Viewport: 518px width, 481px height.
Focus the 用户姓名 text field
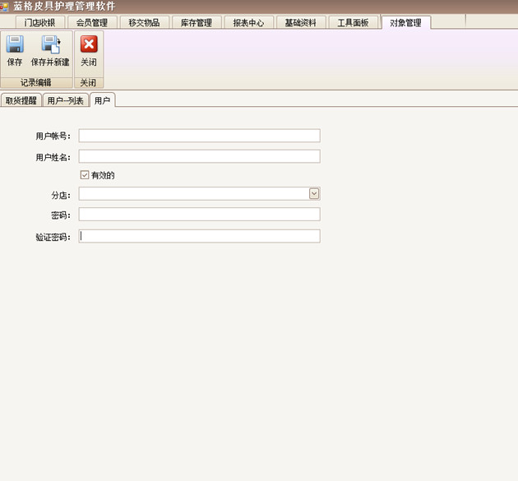tap(199, 156)
